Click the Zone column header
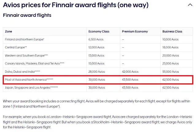The width and height of the screenshot is (196, 132). (9, 31)
